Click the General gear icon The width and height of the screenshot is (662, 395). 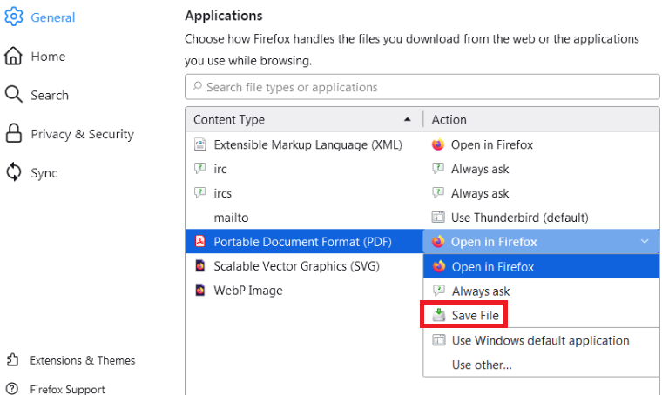tap(14, 17)
